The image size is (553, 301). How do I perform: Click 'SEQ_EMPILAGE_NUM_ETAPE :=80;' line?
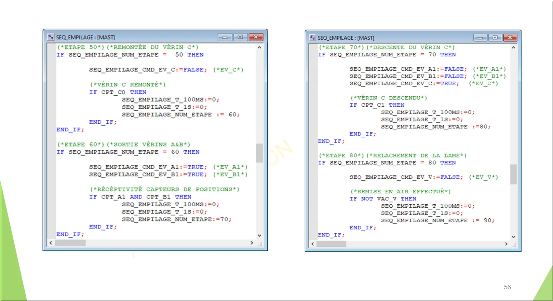436,127
